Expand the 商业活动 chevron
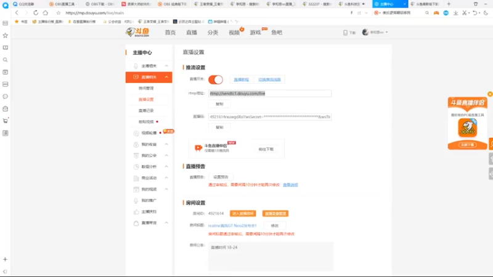 pyautogui.click(x=166, y=178)
